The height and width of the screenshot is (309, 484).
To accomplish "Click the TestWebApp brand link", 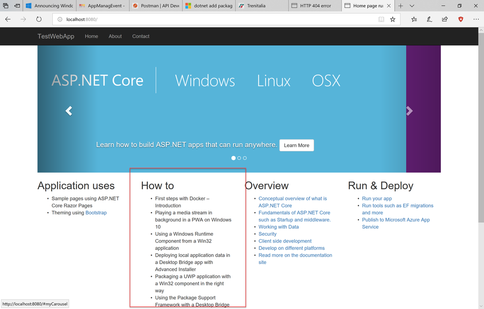I will click(x=56, y=36).
